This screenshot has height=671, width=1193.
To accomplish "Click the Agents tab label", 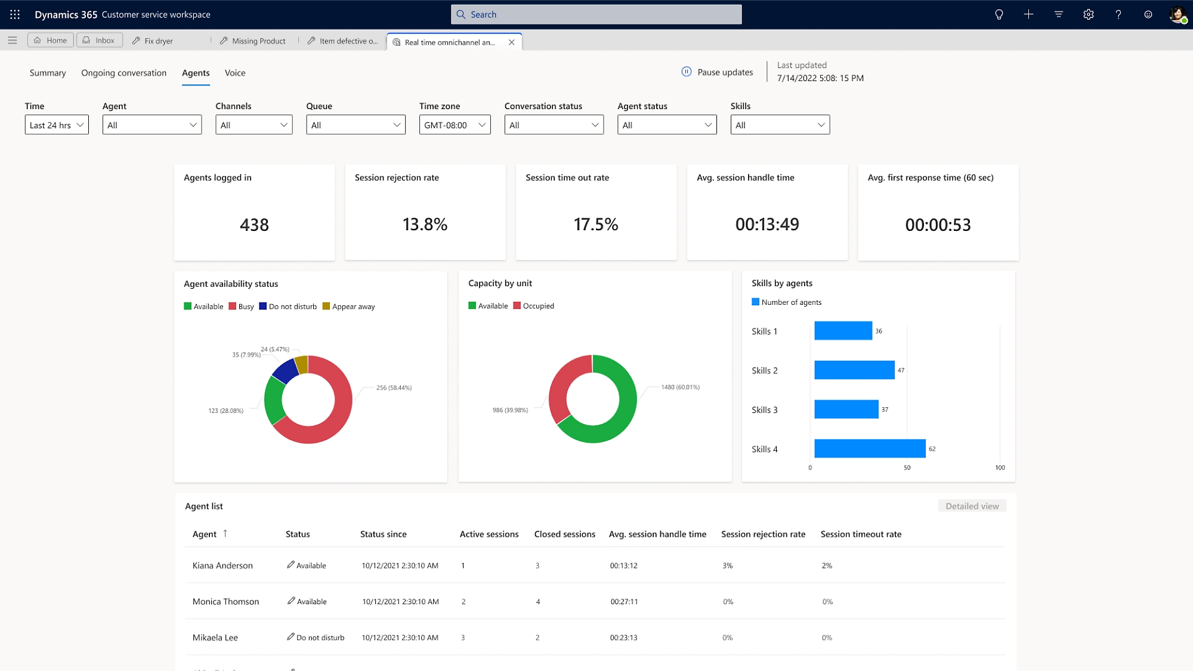I will point(195,73).
